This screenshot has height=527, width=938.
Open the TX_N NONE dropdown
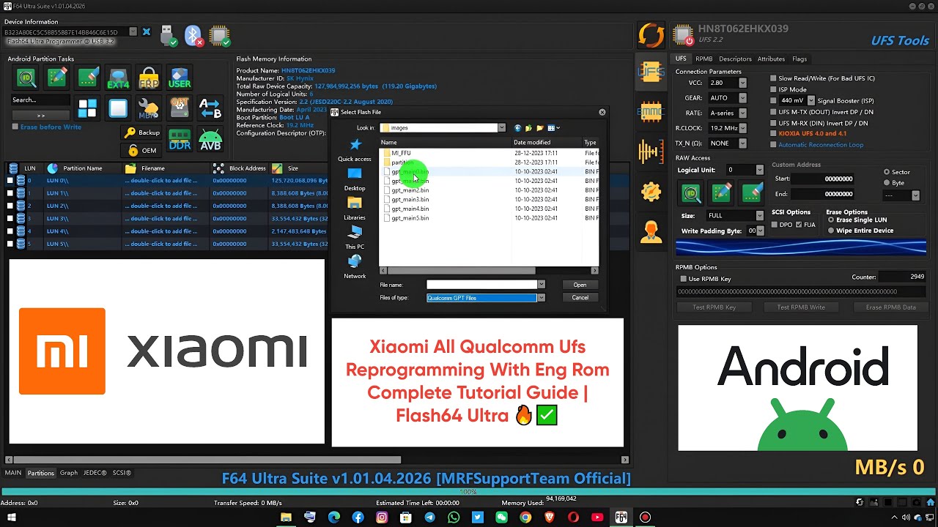pos(742,143)
